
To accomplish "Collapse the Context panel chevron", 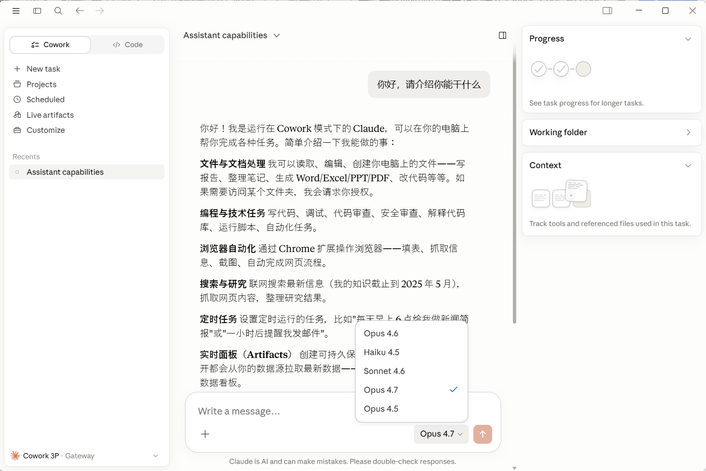I will [x=688, y=165].
